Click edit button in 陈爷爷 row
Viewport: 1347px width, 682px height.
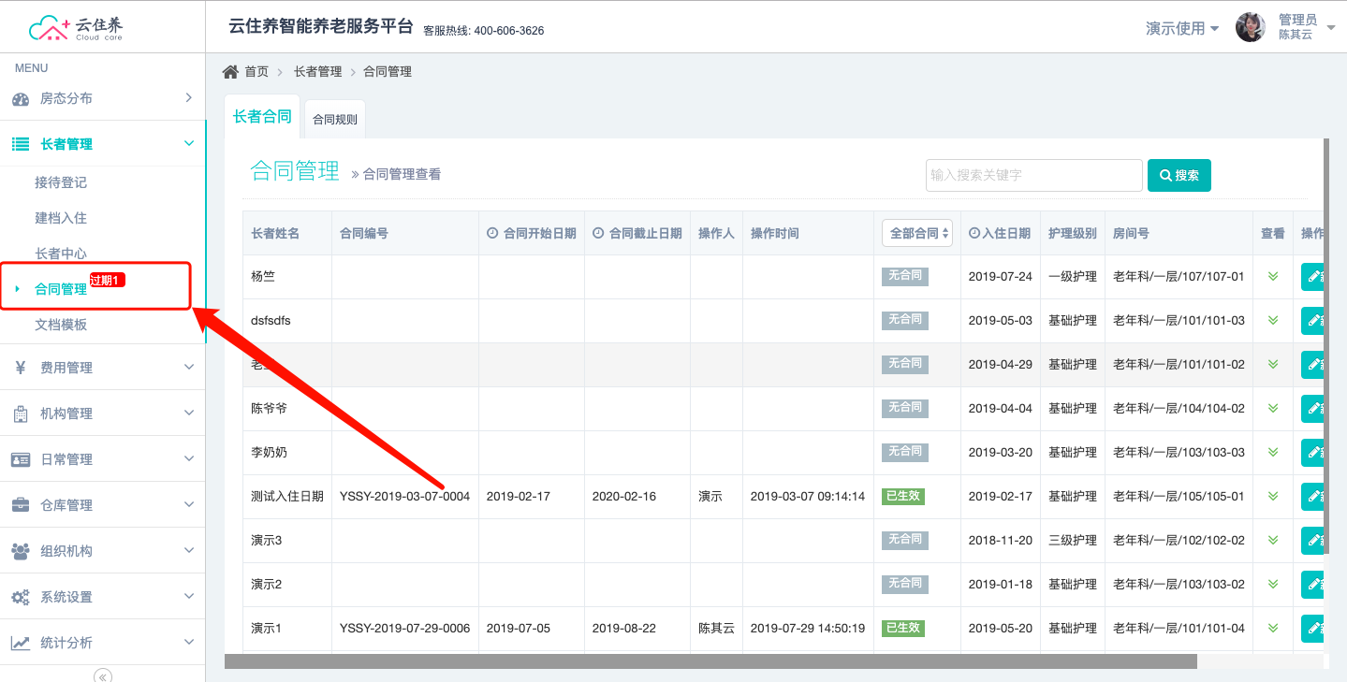click(x=1313, y=408)
